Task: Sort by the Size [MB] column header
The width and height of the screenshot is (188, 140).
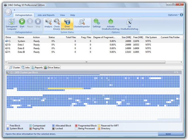Action: [x=125, y=37]
